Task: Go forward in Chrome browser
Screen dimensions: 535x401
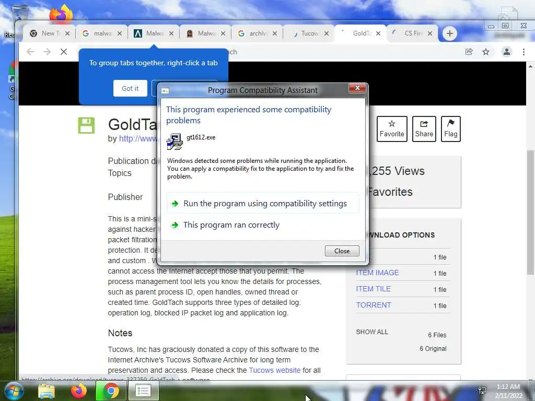Action: [x=47, y=52]
